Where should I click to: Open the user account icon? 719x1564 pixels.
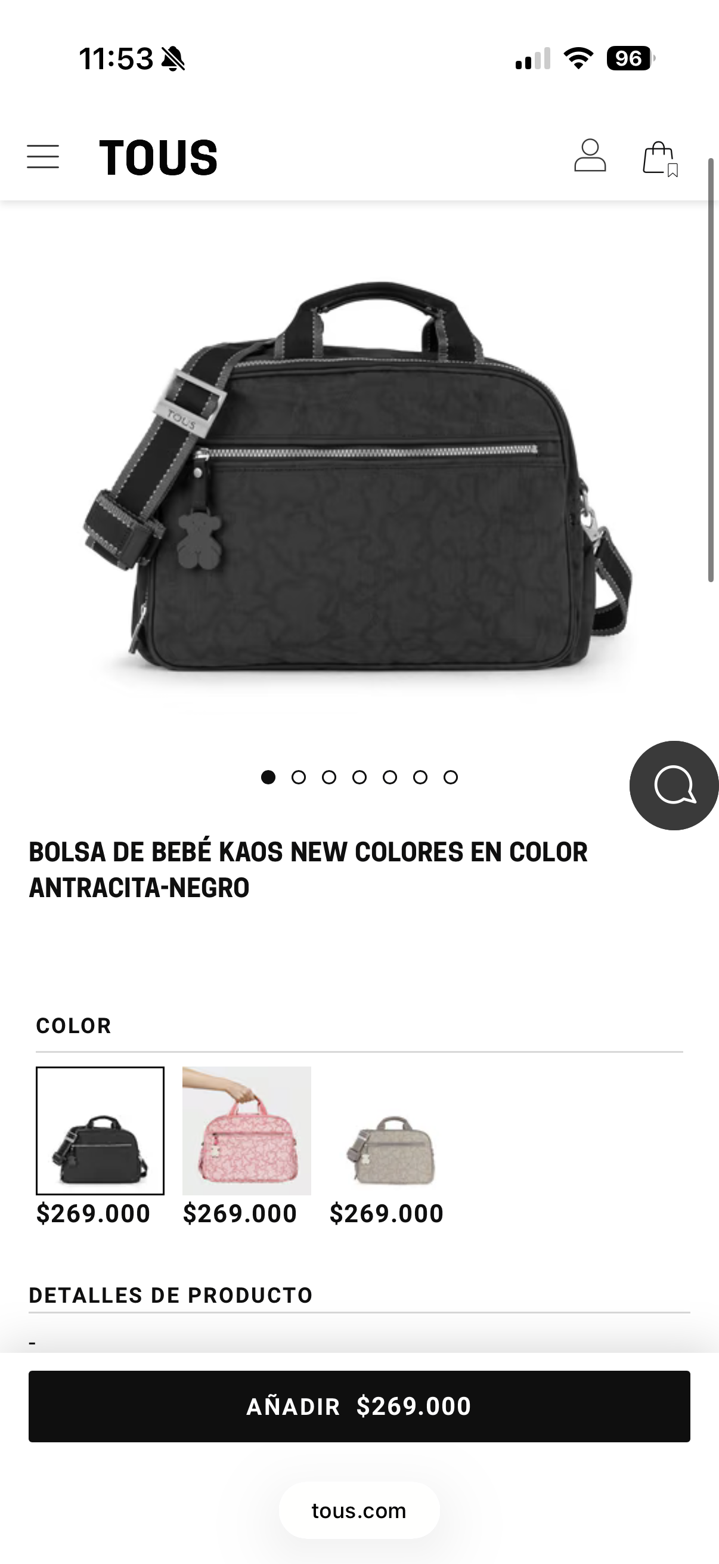pos(590,156)
